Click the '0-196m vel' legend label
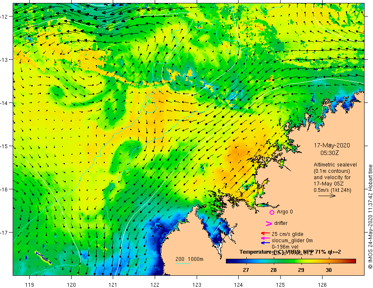Screen dimensions: 373x288 click(285, 247)
